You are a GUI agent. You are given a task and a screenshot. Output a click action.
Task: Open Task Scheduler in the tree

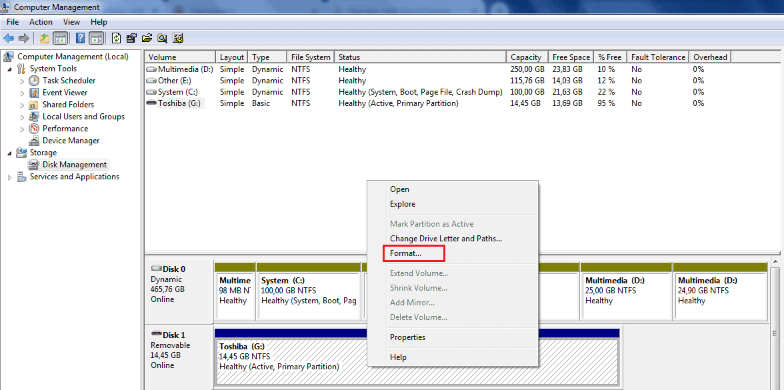click(69, 81)
